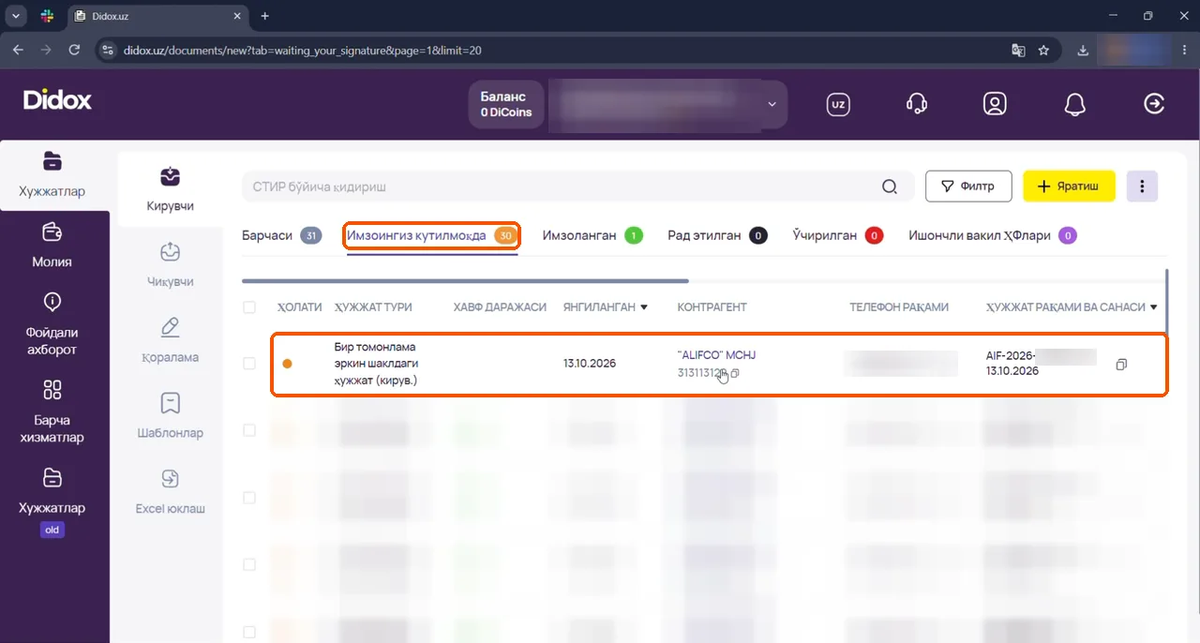Select Кирувчи incoming documents
This screenshot has height=643, width=1200.
click(170, 189)
